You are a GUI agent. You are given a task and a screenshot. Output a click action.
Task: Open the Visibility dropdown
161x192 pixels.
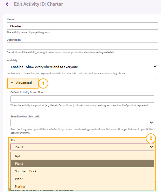coord(82,67)
